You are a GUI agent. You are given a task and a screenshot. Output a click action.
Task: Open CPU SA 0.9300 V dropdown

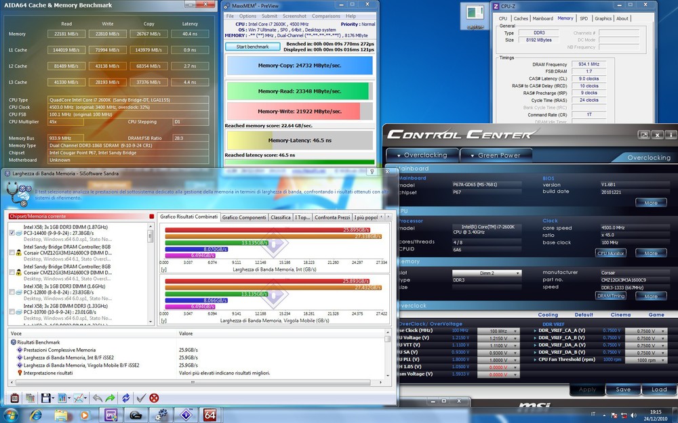coord(498,353)
